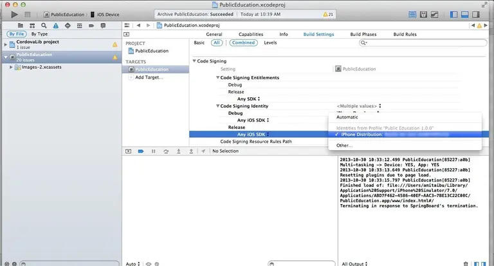Toggle the bottom Debug area pane
Viewport: 494px width, 266px height.
464,15
